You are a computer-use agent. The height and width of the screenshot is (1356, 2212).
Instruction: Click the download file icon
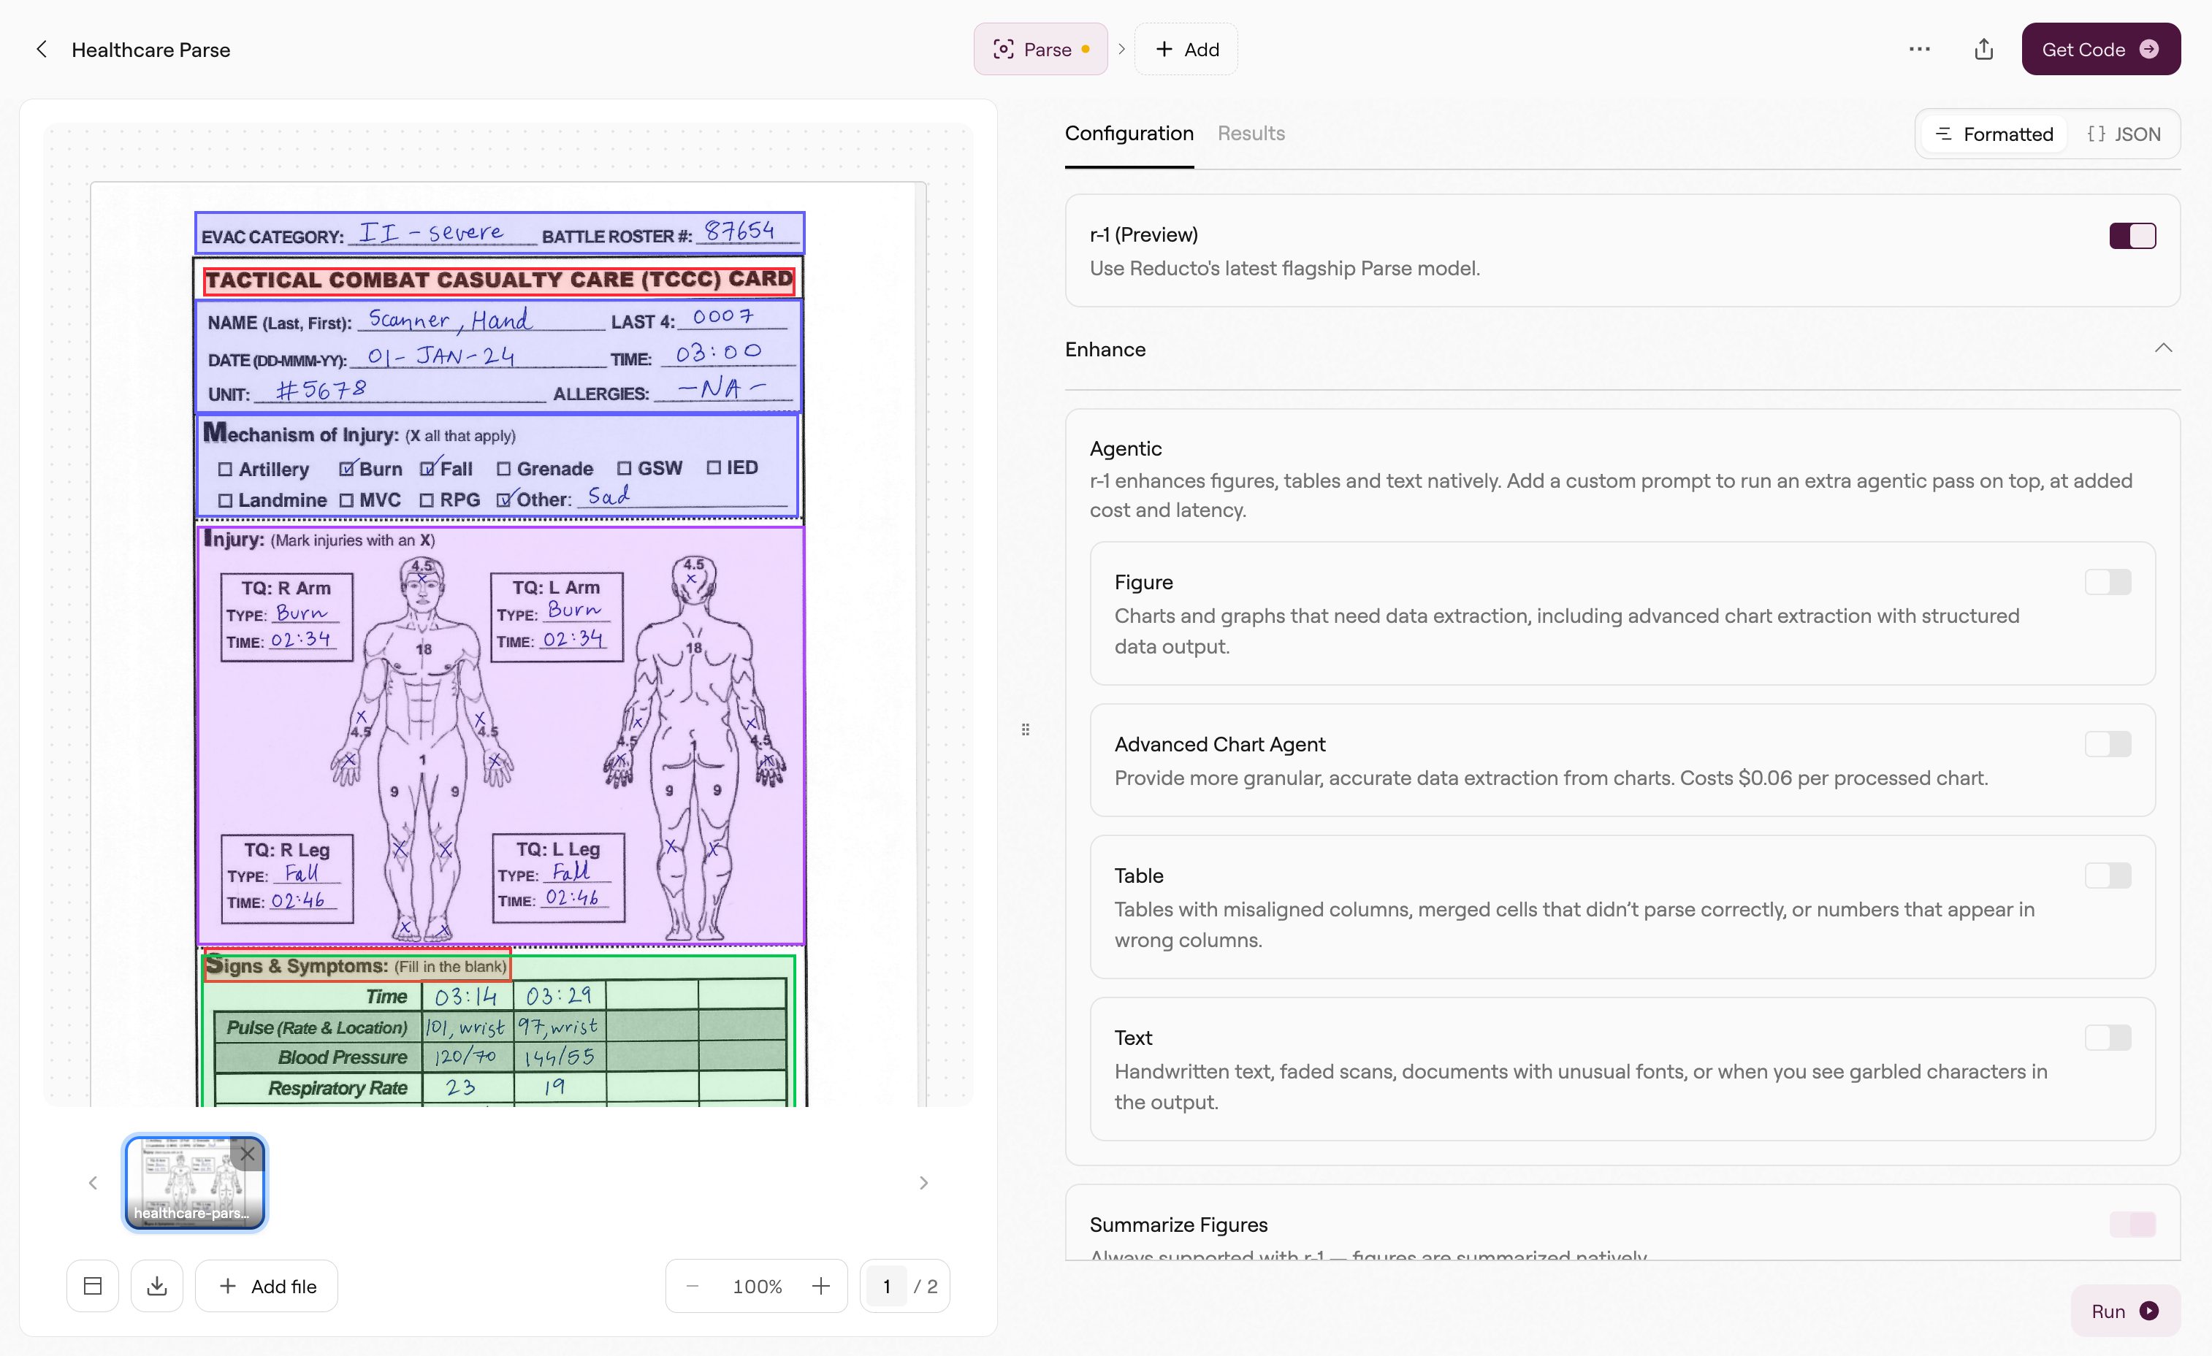point(157,1286)
